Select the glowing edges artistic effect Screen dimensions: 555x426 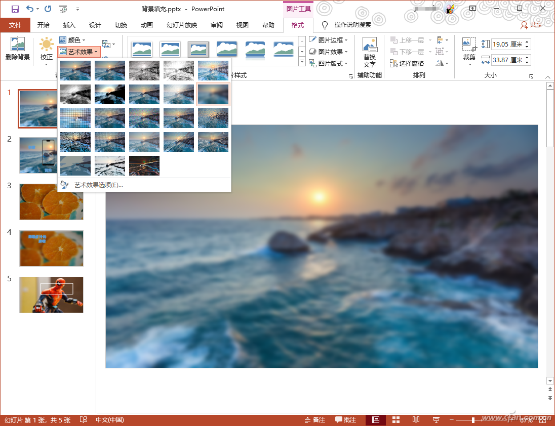point(144,165)
